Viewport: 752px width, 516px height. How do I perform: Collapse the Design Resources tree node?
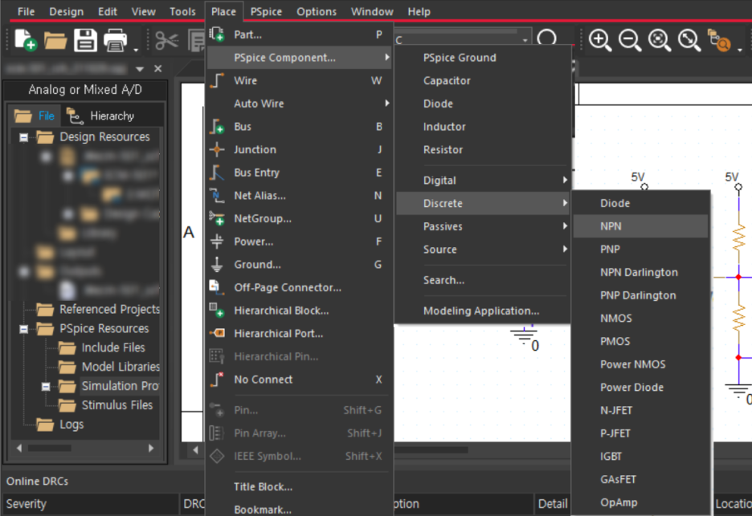point(23,137)
